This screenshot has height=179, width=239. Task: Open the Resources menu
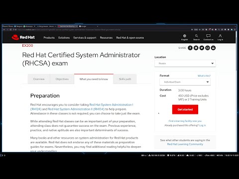click(x=106, y=38)
